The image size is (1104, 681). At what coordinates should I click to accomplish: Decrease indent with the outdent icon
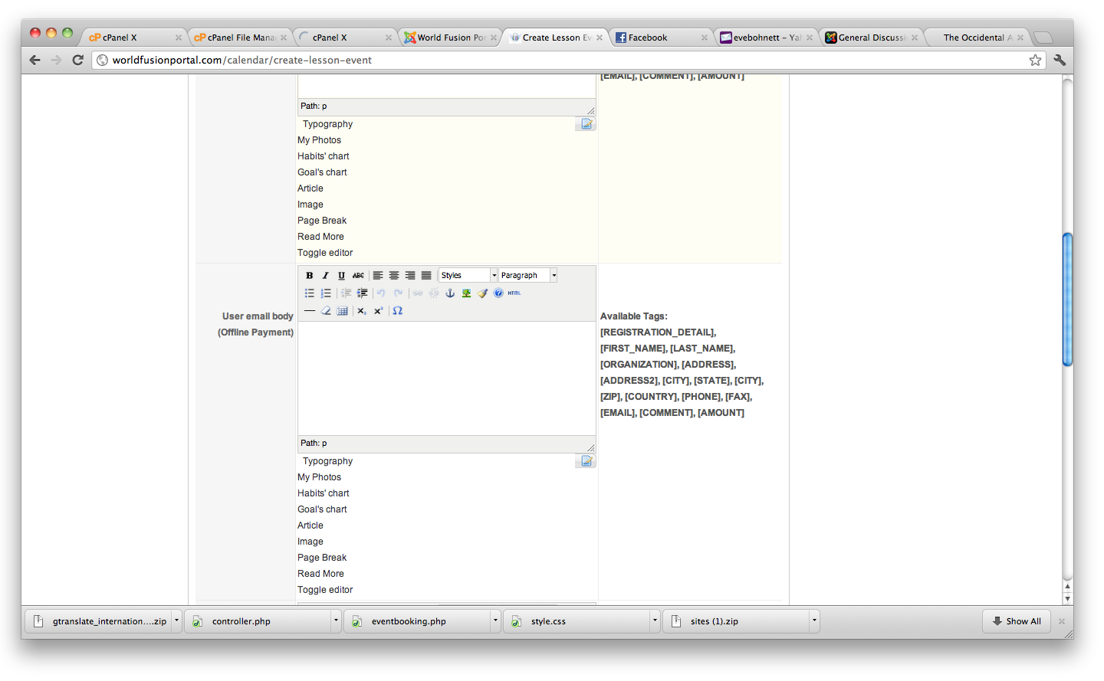pos(346,293)
